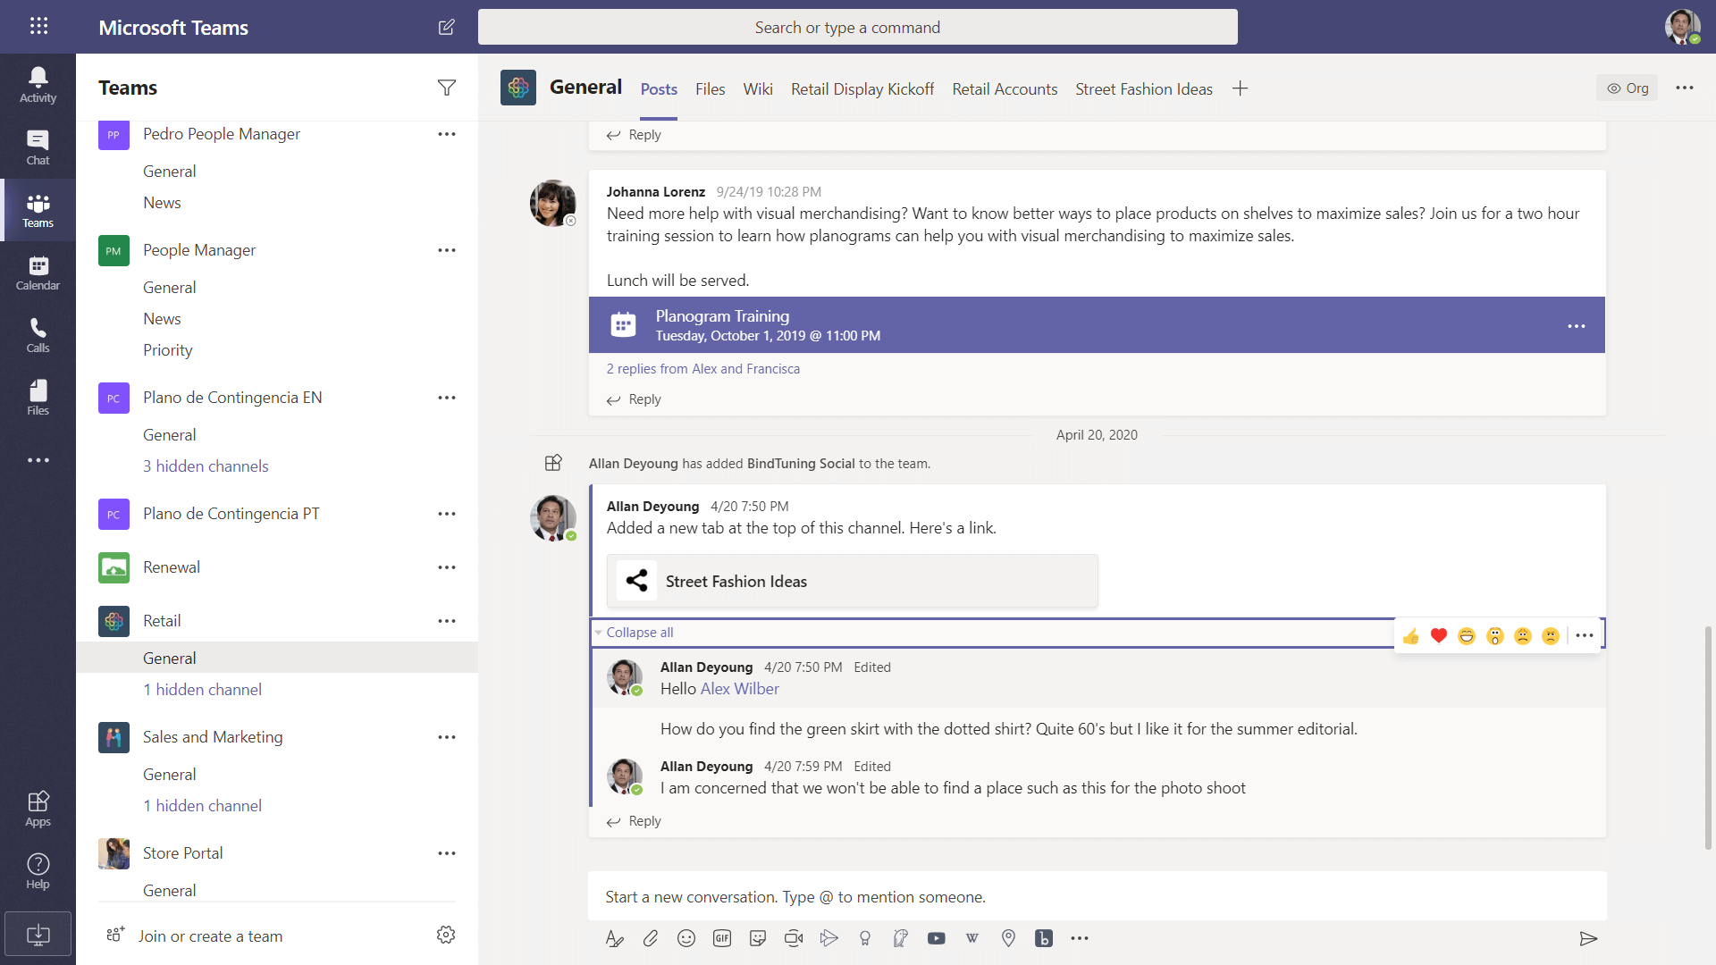This screenshot has width=1716, height=965.
Task: Open the Wikipedia search app
Action: click(972, 938)
